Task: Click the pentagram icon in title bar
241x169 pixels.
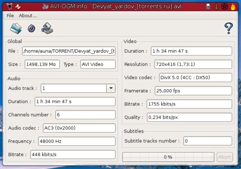Action: click(x=224, y=7)
